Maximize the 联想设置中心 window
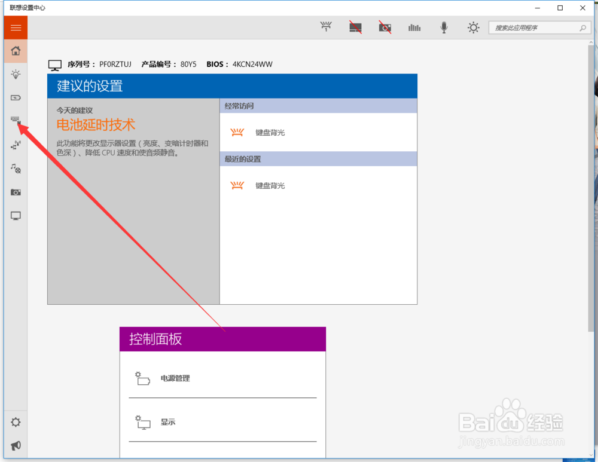The image size is (598, 462). [x=560, y=8]
